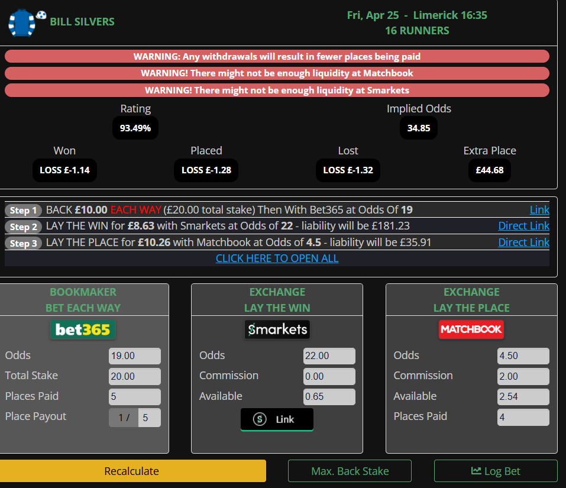The width and height of the screenshot is (566, 488).
Task: Open Step 3 Matchbook Direct Link
Action: tap(523, 242)
